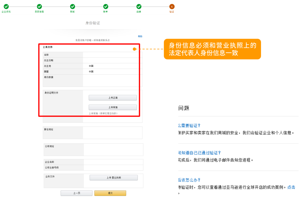Select the 中国 value in 出生地 row
Screen dimensions: 301x200
91,66
